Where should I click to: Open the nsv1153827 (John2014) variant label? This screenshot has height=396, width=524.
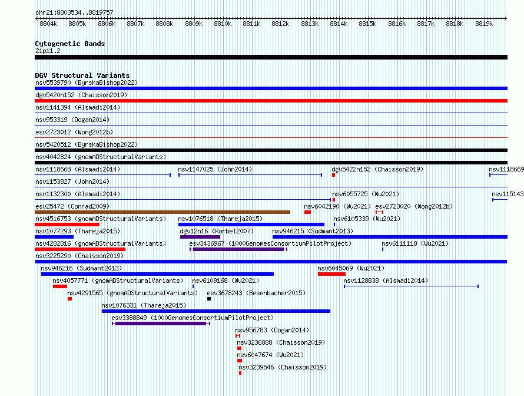(x=72, y=181)
